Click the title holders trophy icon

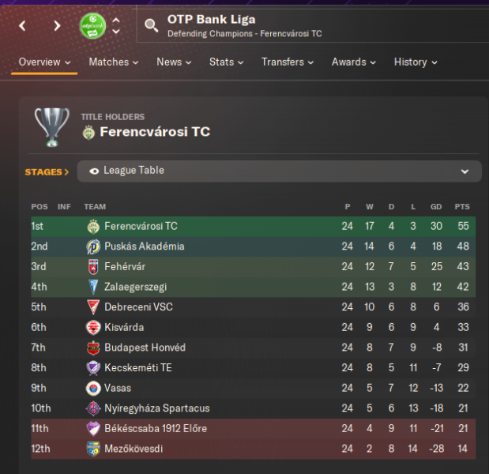[52, 126]
